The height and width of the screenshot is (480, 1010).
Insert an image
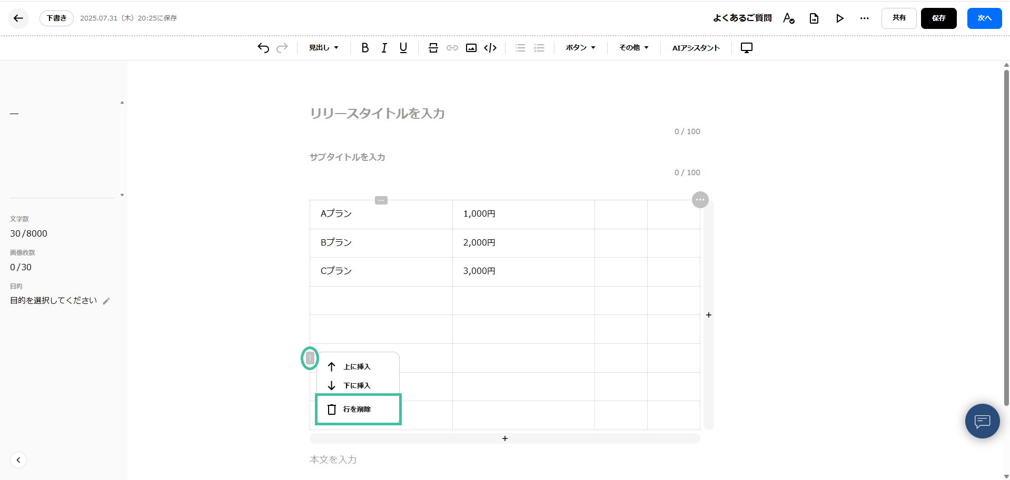471,47
